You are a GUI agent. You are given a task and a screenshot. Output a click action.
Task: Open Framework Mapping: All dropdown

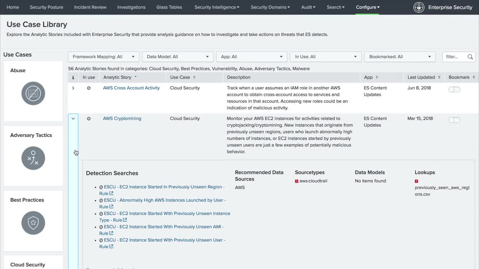[x=104, y=57]
